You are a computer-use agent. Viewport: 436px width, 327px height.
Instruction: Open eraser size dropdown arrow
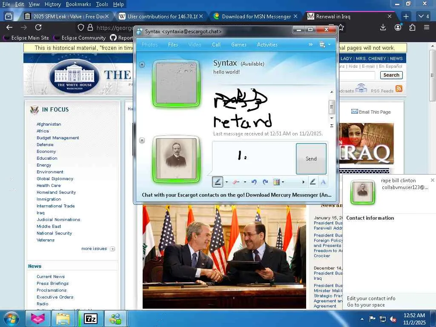coord(245,182)
